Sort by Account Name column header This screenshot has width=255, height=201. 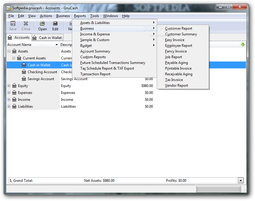[32, 45]
